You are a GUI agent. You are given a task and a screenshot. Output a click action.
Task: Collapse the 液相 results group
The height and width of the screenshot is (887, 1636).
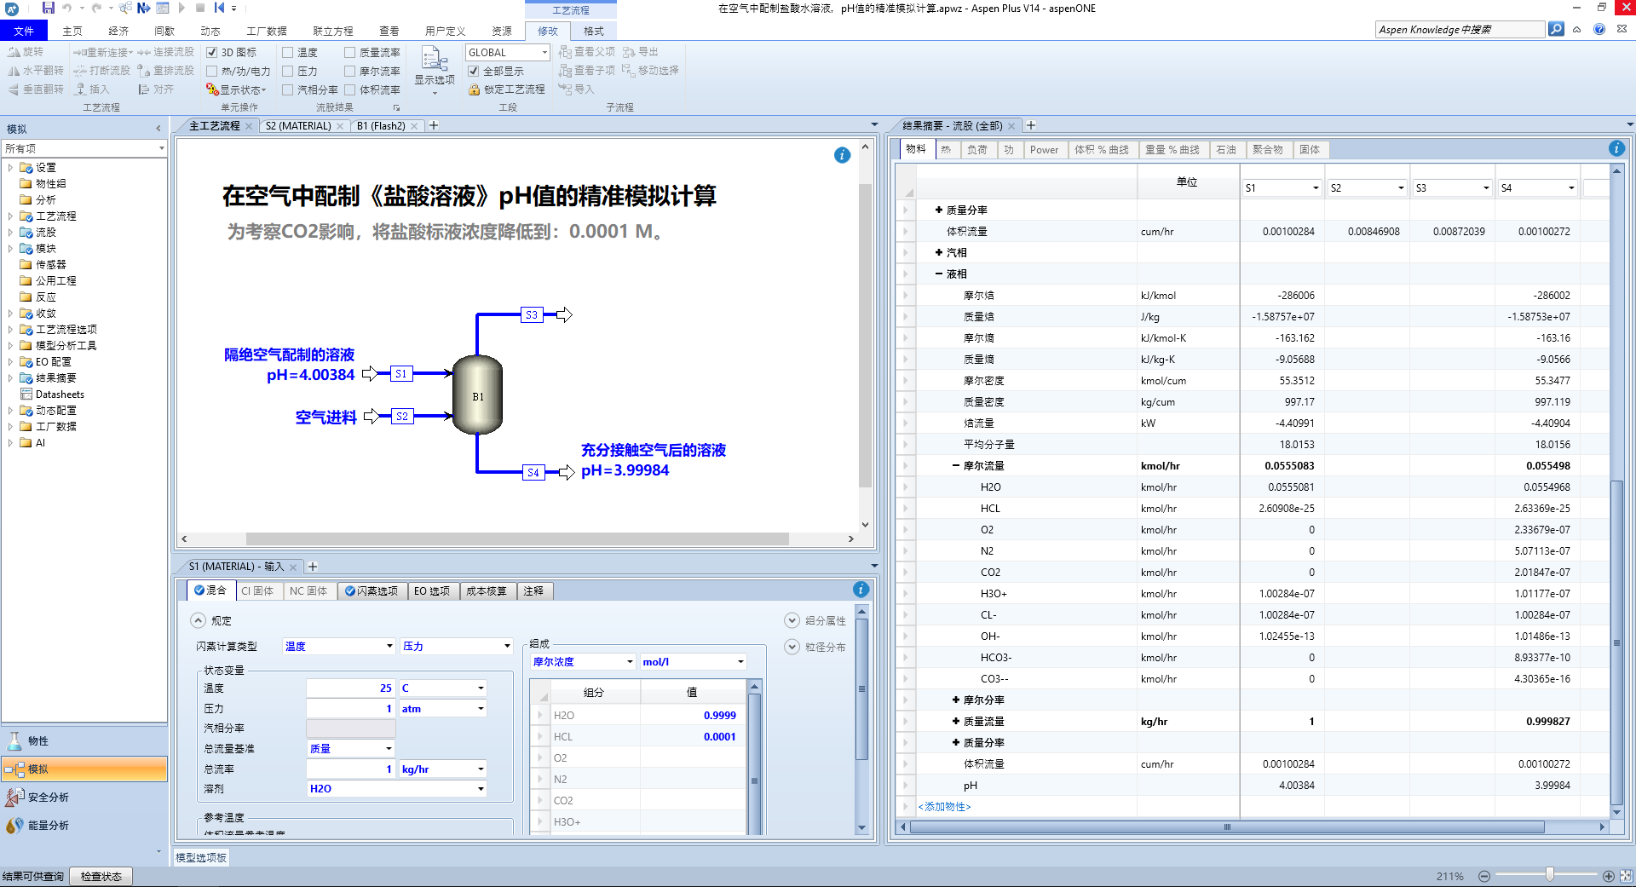[x=939, y=274]
